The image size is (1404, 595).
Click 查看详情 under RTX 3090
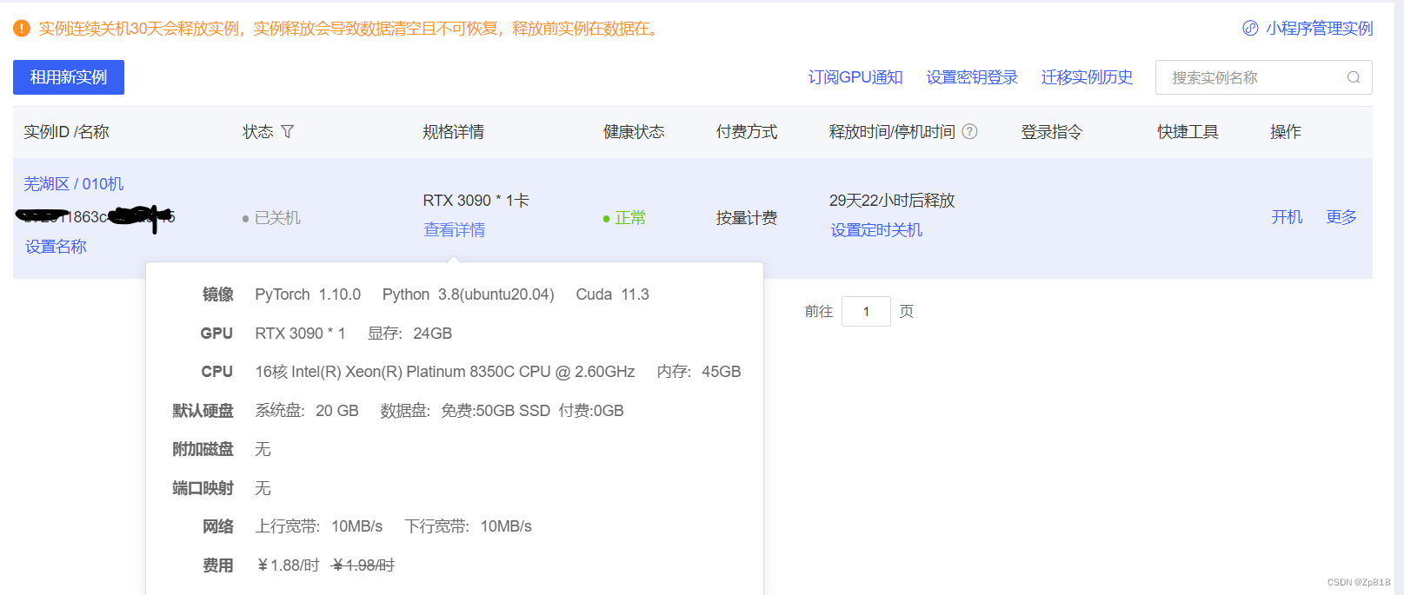(x=455, y=230)
